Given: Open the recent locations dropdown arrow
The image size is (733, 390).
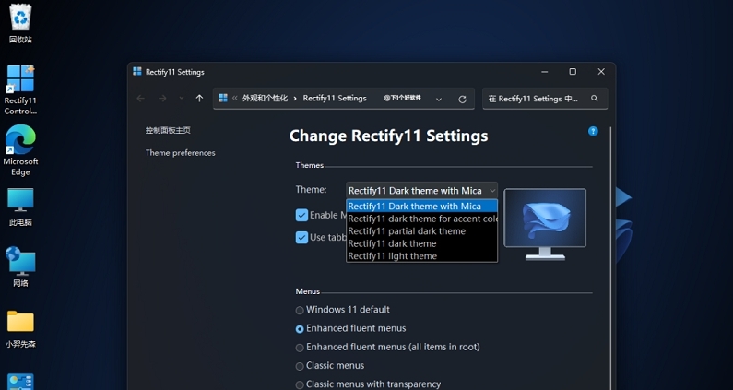Looking at the screenshot, I should coord(182,99).
